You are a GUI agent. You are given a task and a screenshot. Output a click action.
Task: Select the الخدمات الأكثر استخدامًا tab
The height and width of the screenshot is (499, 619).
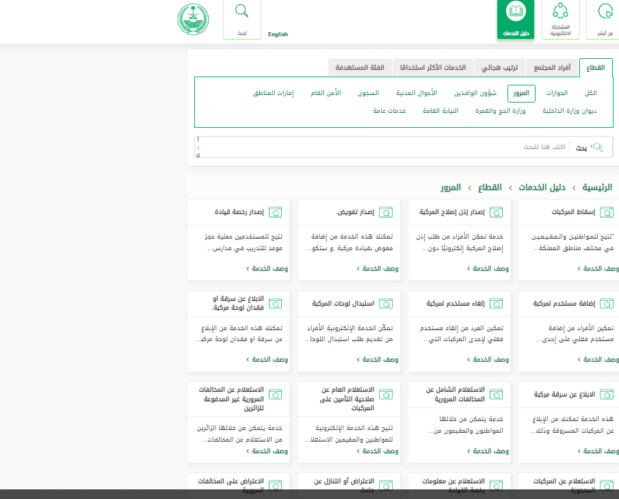[x=433, y=68]
